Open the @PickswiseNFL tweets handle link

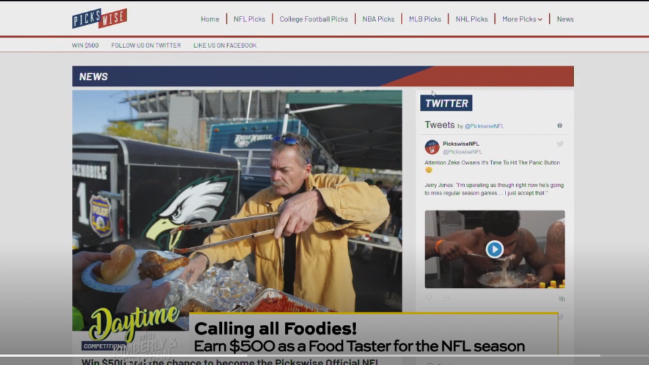point(484,126)
